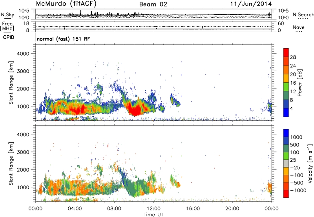Click the '20' label on power colorbar
This screenshot has height=217, width=314.
(x=293, y=74)
